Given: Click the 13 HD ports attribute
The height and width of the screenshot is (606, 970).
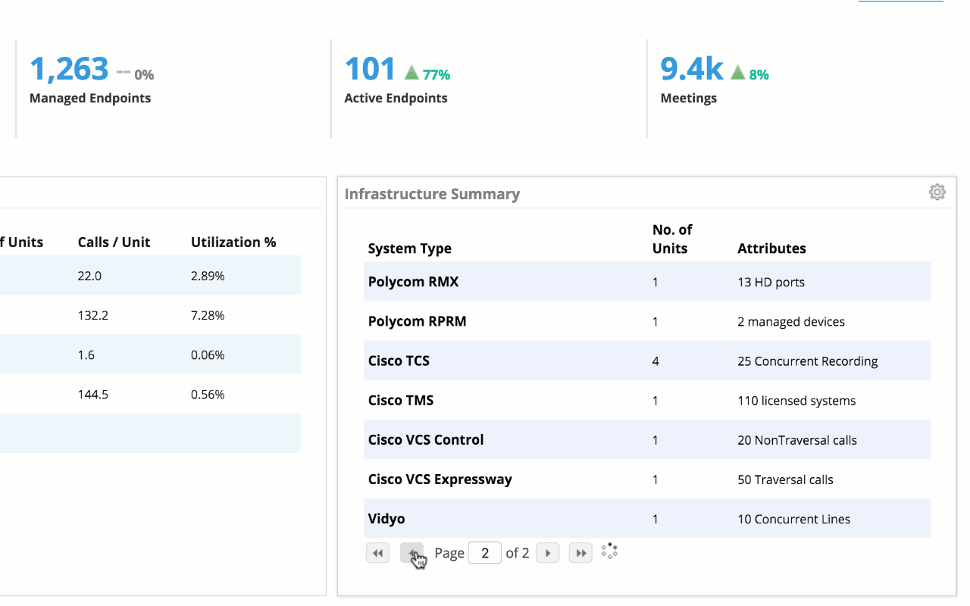Looking at the screenshot, I should 771,282.
